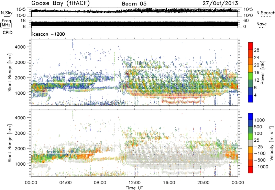
Task: Click the "04:00" time tick label
Action: pos(66,183)
